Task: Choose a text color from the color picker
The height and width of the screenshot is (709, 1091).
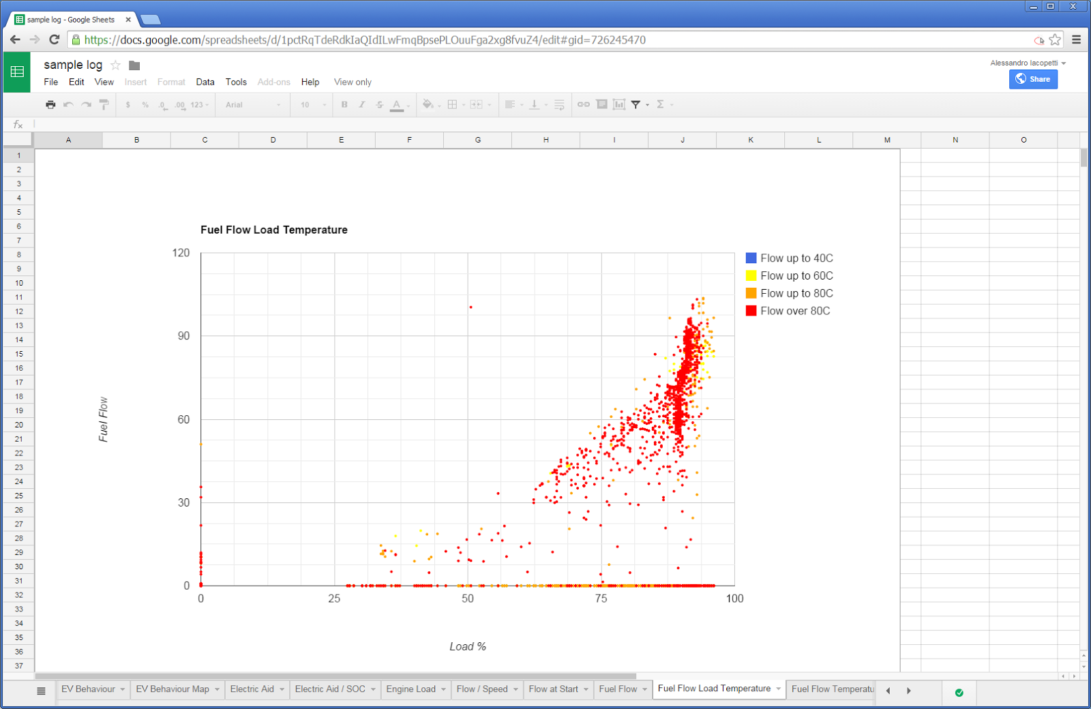Action: click(x=397, y=104)
